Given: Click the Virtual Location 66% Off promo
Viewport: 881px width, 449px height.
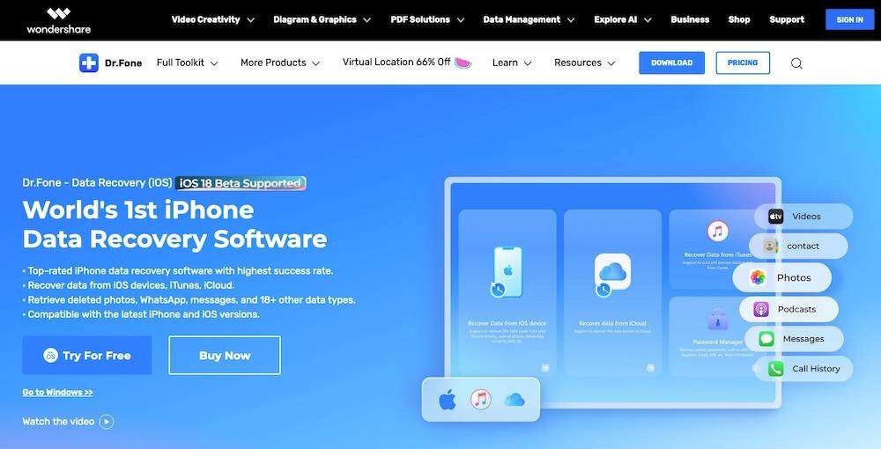Looking at the screenshot, I should (407, 63).
